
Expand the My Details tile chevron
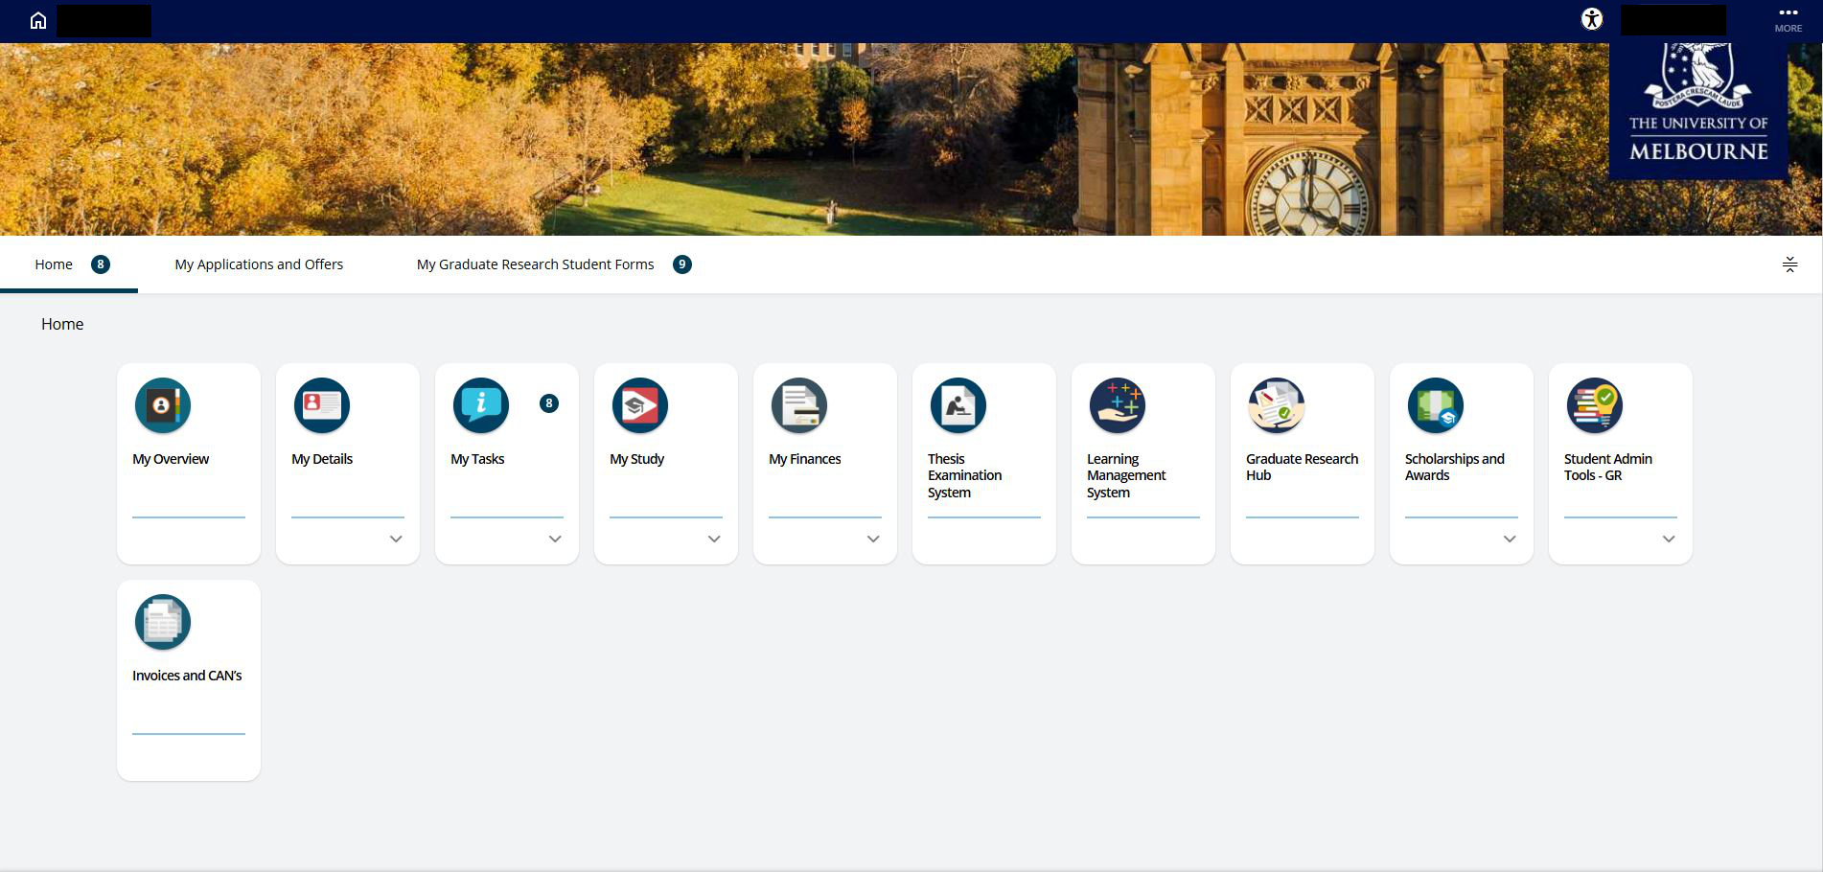coord(396,539)
